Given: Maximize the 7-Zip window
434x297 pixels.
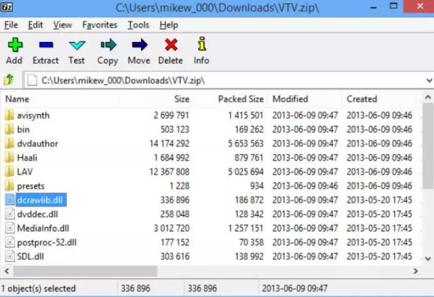Looking at the screenshot, I should tap(393, 6).
